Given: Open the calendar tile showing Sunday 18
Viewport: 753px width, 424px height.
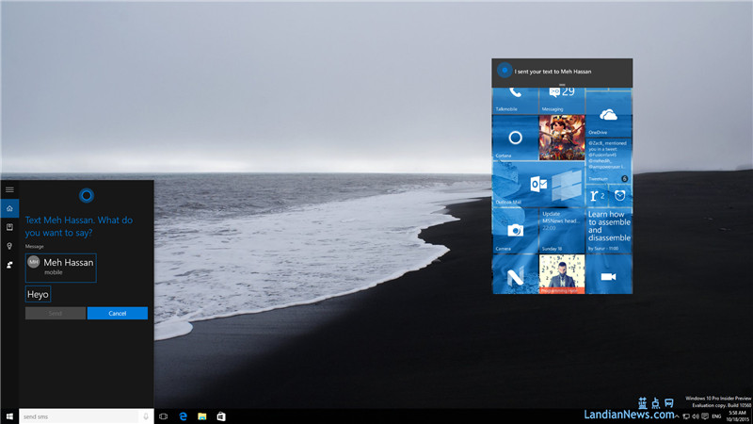Looking at the screenshot, I should click(562, 230).
